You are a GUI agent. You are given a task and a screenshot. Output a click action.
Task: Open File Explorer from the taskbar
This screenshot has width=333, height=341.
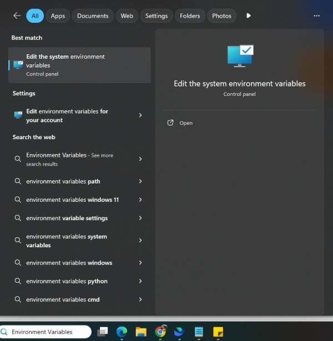tap(141, 332)
